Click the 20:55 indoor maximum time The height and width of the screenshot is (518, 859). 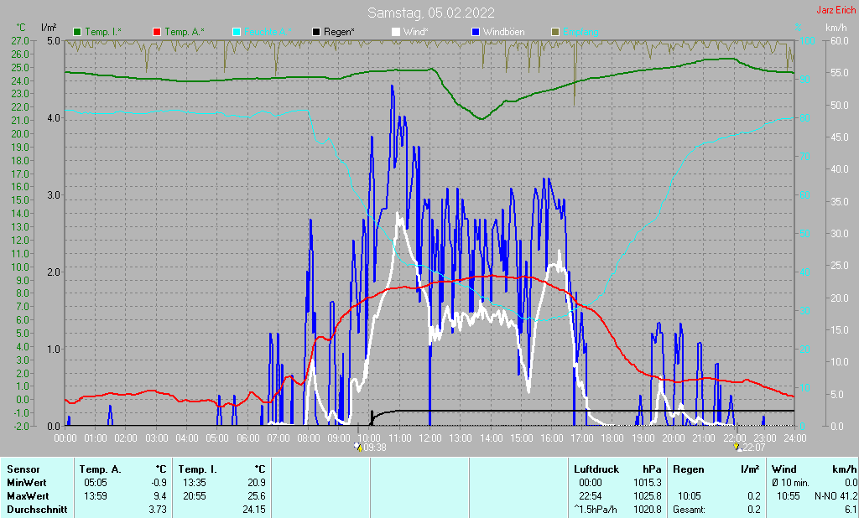click(194, 496)
